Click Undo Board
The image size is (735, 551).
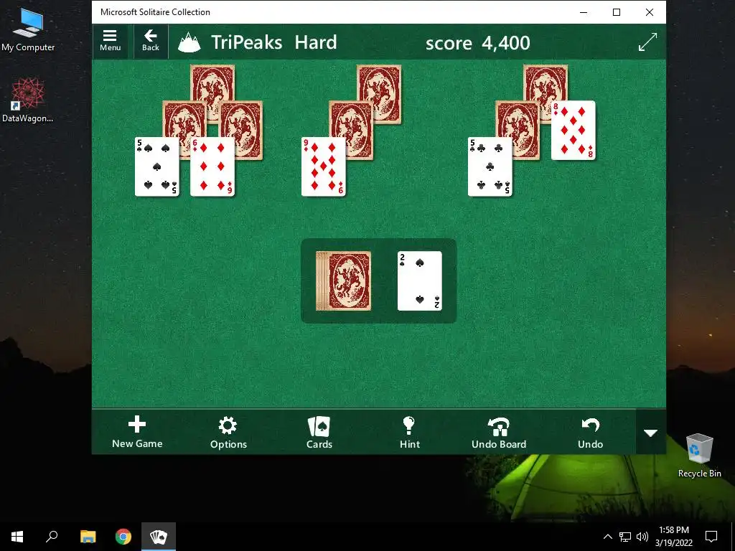499,432
